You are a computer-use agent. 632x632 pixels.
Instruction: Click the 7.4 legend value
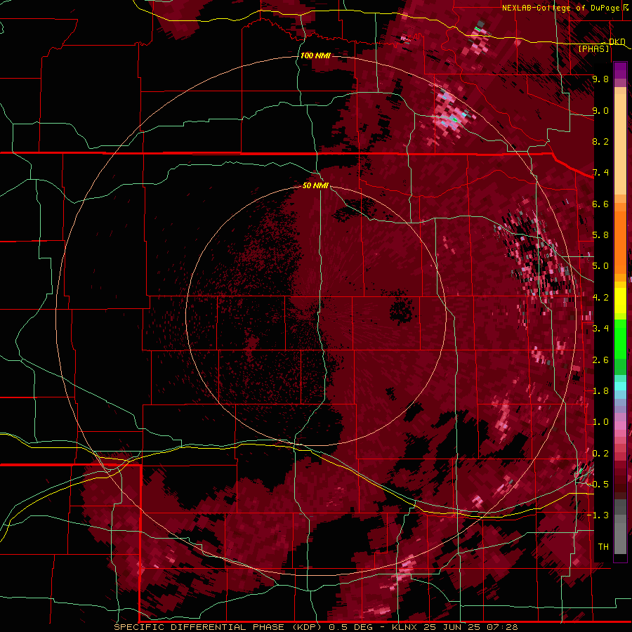tap(600, 173)
